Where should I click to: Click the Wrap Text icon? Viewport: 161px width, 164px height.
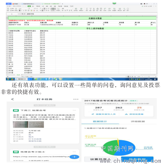[58, 9]
